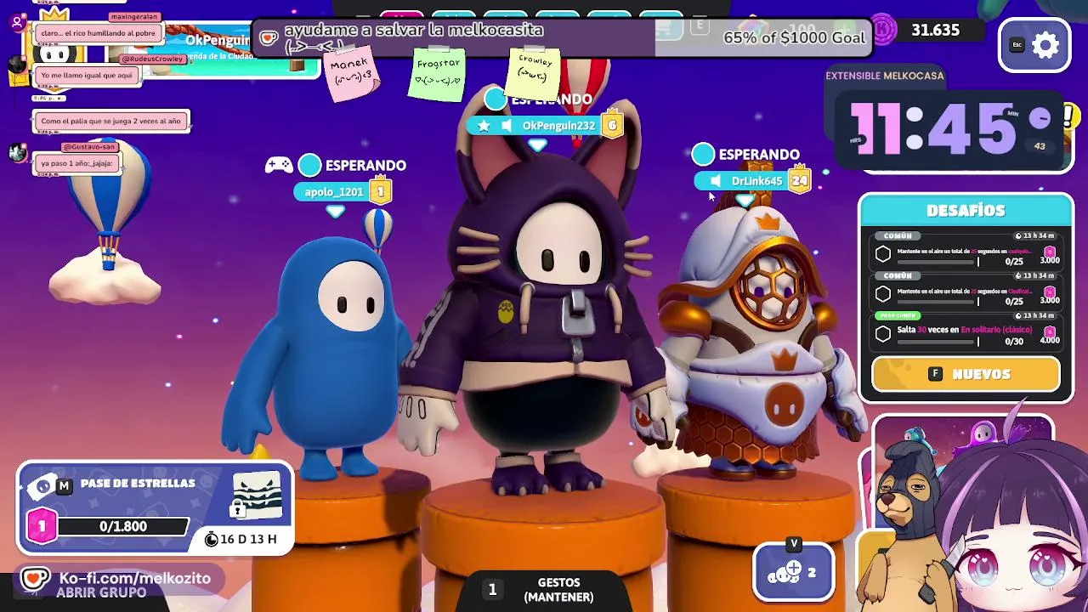The image size is (1088, 612).
Task: Click the NUEVOS challenges button
Action: pos(966,374)
